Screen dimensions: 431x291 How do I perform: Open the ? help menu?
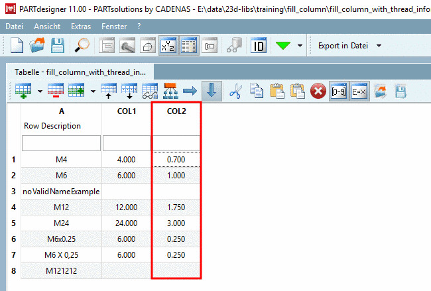pyautogui.click(x=139, y=27)
